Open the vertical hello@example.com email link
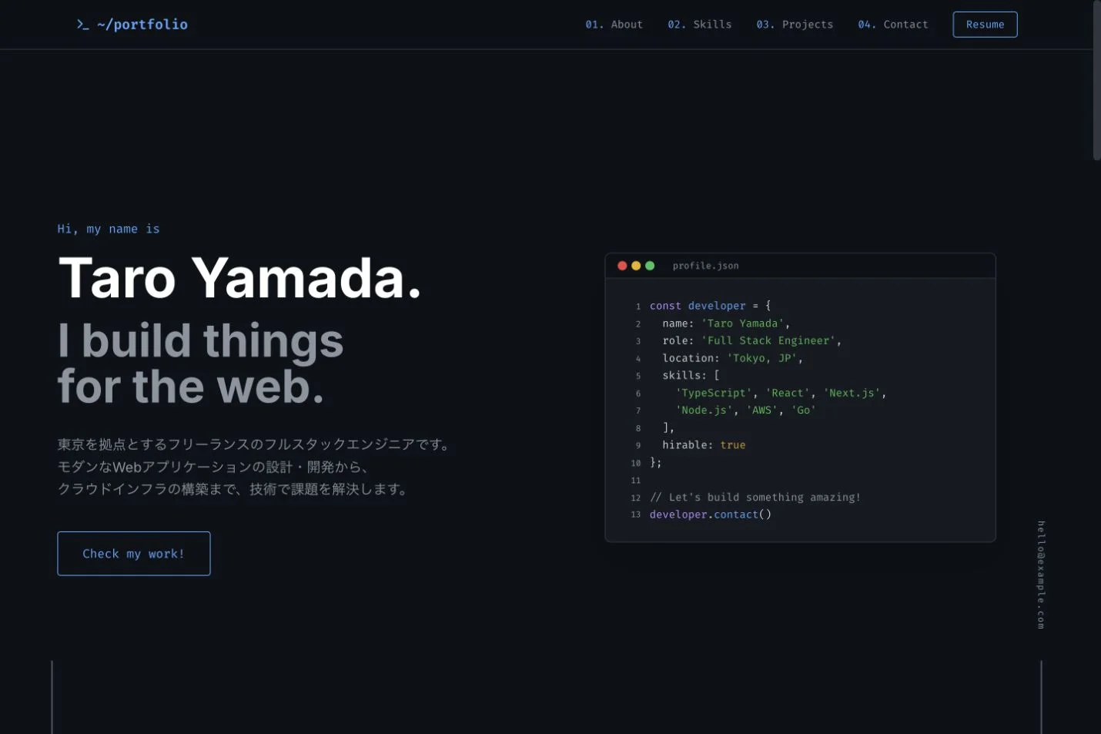Screen dimensions: 1101x734 [x=1041, y=575]
